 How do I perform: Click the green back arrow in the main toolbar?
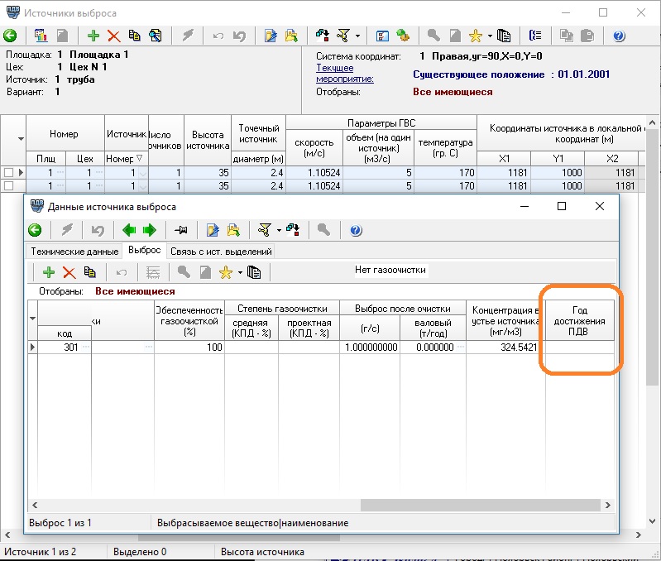tap(10, 36)
